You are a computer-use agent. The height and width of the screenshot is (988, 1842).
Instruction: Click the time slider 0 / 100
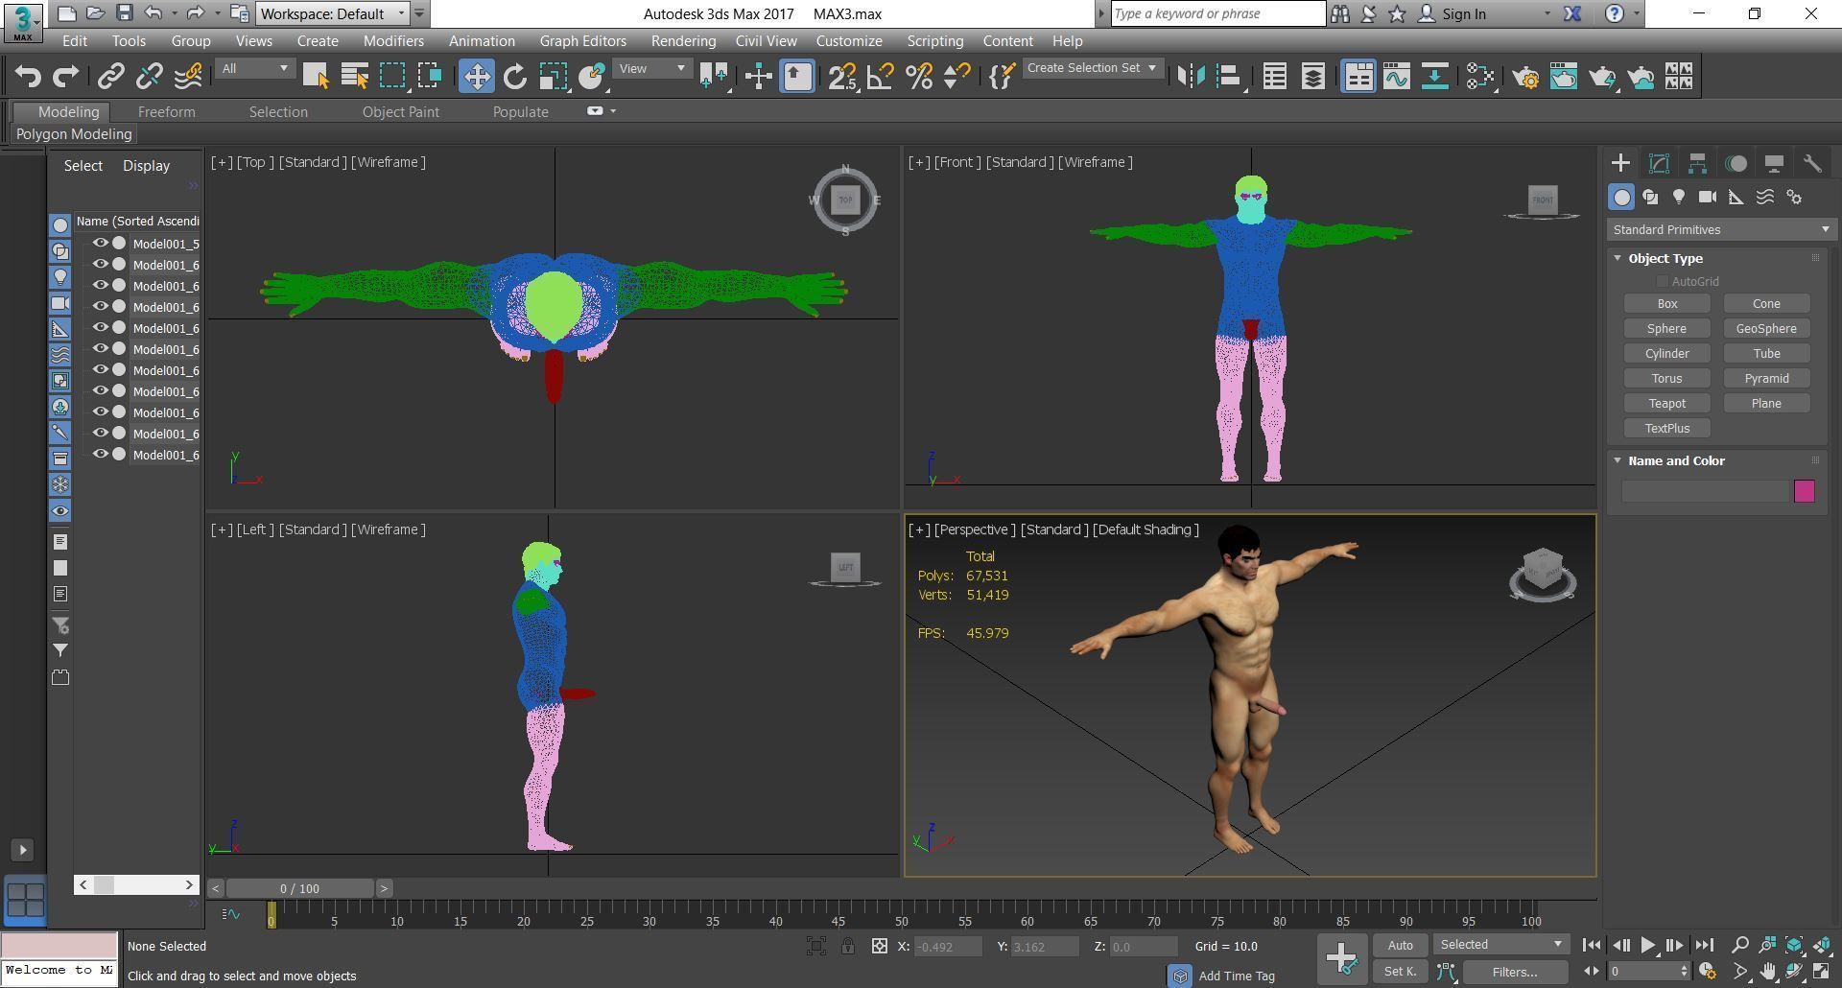click(300, 888)
